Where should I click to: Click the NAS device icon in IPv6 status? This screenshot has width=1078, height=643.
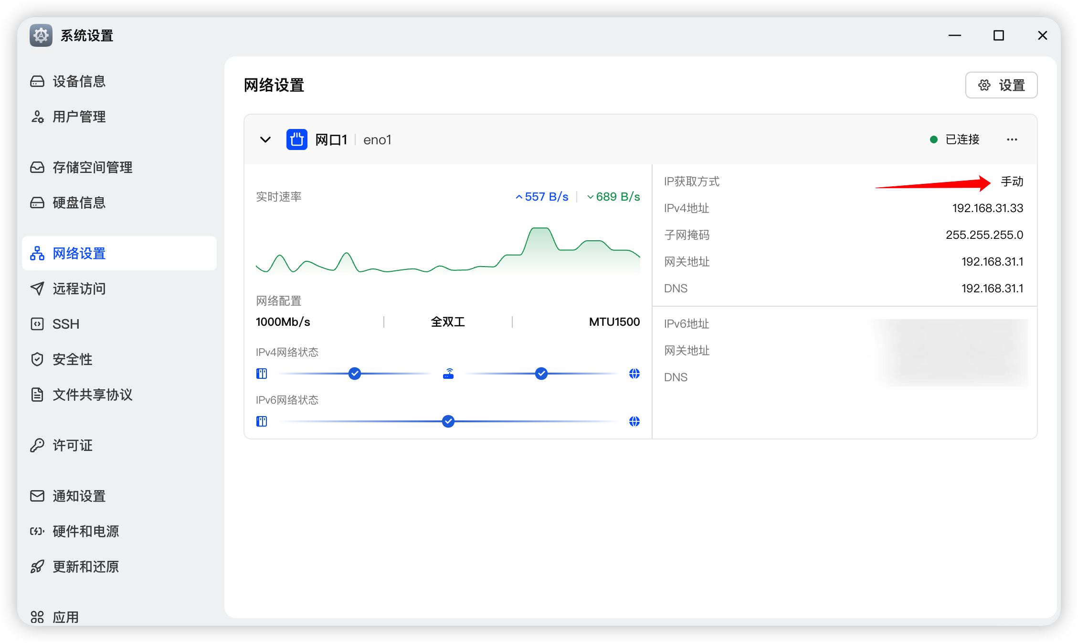(x=262, y=421)
